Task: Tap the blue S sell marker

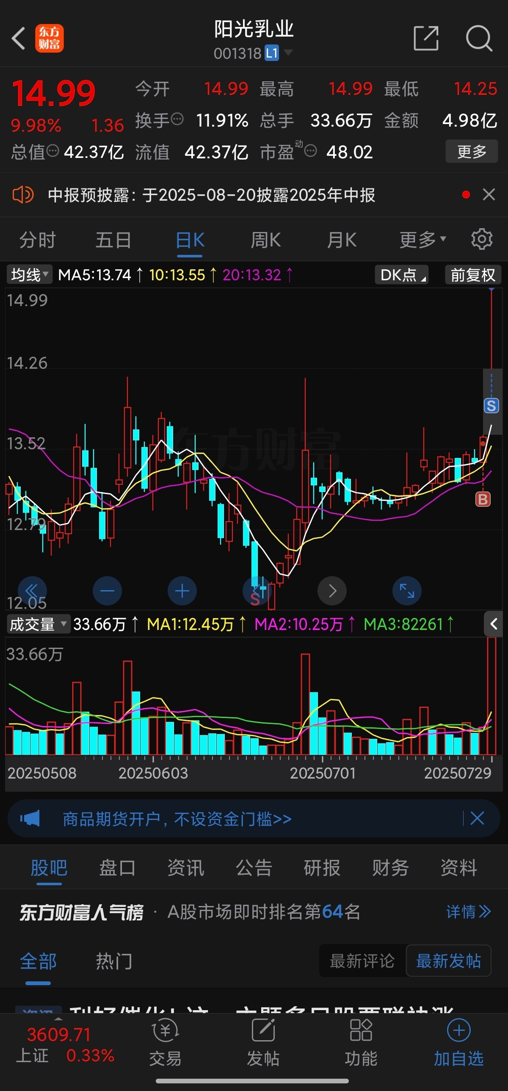Action: click(491, 406)
